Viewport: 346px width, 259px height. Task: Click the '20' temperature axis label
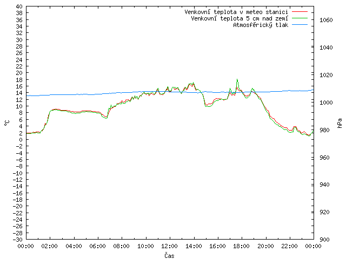19,73
